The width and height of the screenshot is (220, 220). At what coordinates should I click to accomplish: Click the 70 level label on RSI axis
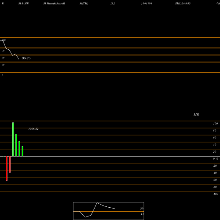3,51
